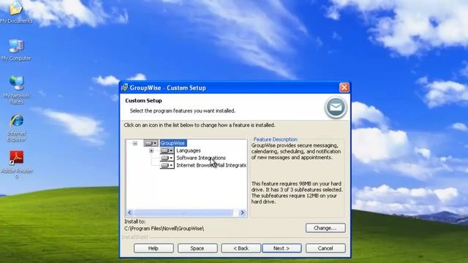Viewport: 468px width, 263px height.
Task: Select the GroupWise feature row
Action: click(x=173, y=143)
